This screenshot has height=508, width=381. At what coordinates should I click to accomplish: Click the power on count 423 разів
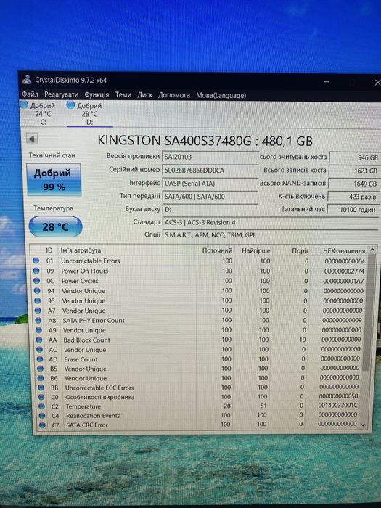coord(354,197)
